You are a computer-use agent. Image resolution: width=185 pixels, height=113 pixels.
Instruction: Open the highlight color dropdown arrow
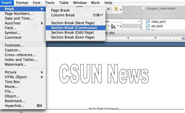coord(108,26)
